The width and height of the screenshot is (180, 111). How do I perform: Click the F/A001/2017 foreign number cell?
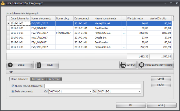[64, 33]
